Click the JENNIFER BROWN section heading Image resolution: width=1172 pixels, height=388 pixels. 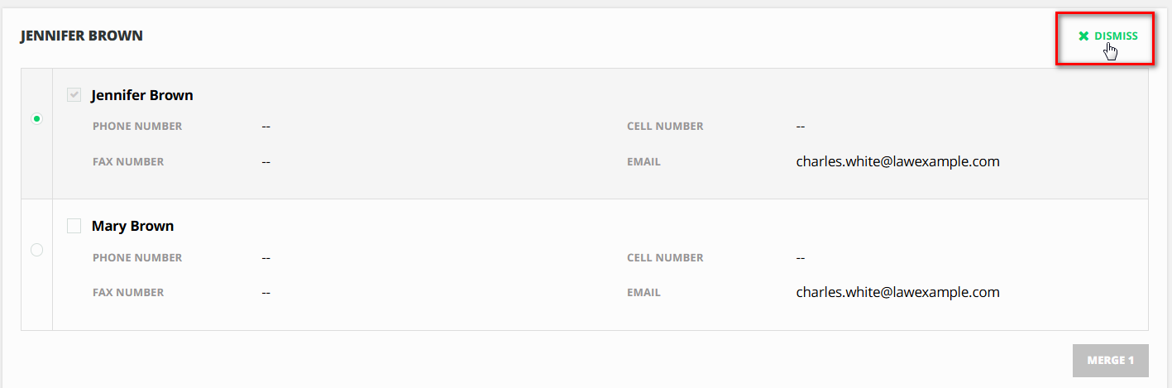point(82,36)
